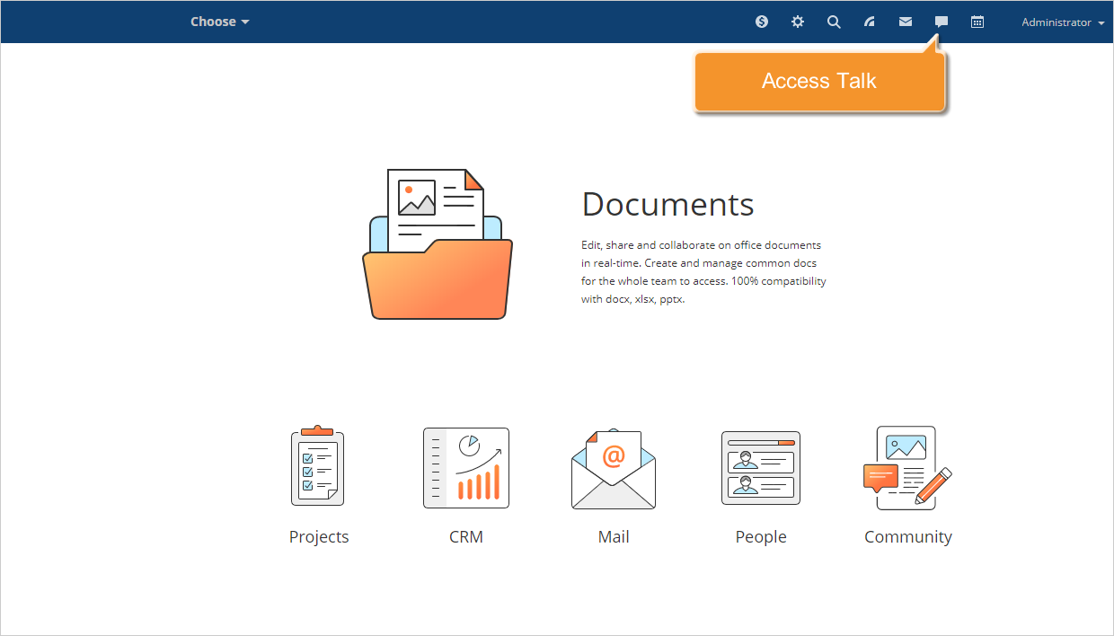Image resolution: width=1114 pixels, height=636 pixels.
Task: Open the Calendar icon in header
Action: 977,22
